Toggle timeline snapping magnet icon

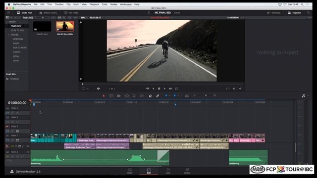click(150, 96)
